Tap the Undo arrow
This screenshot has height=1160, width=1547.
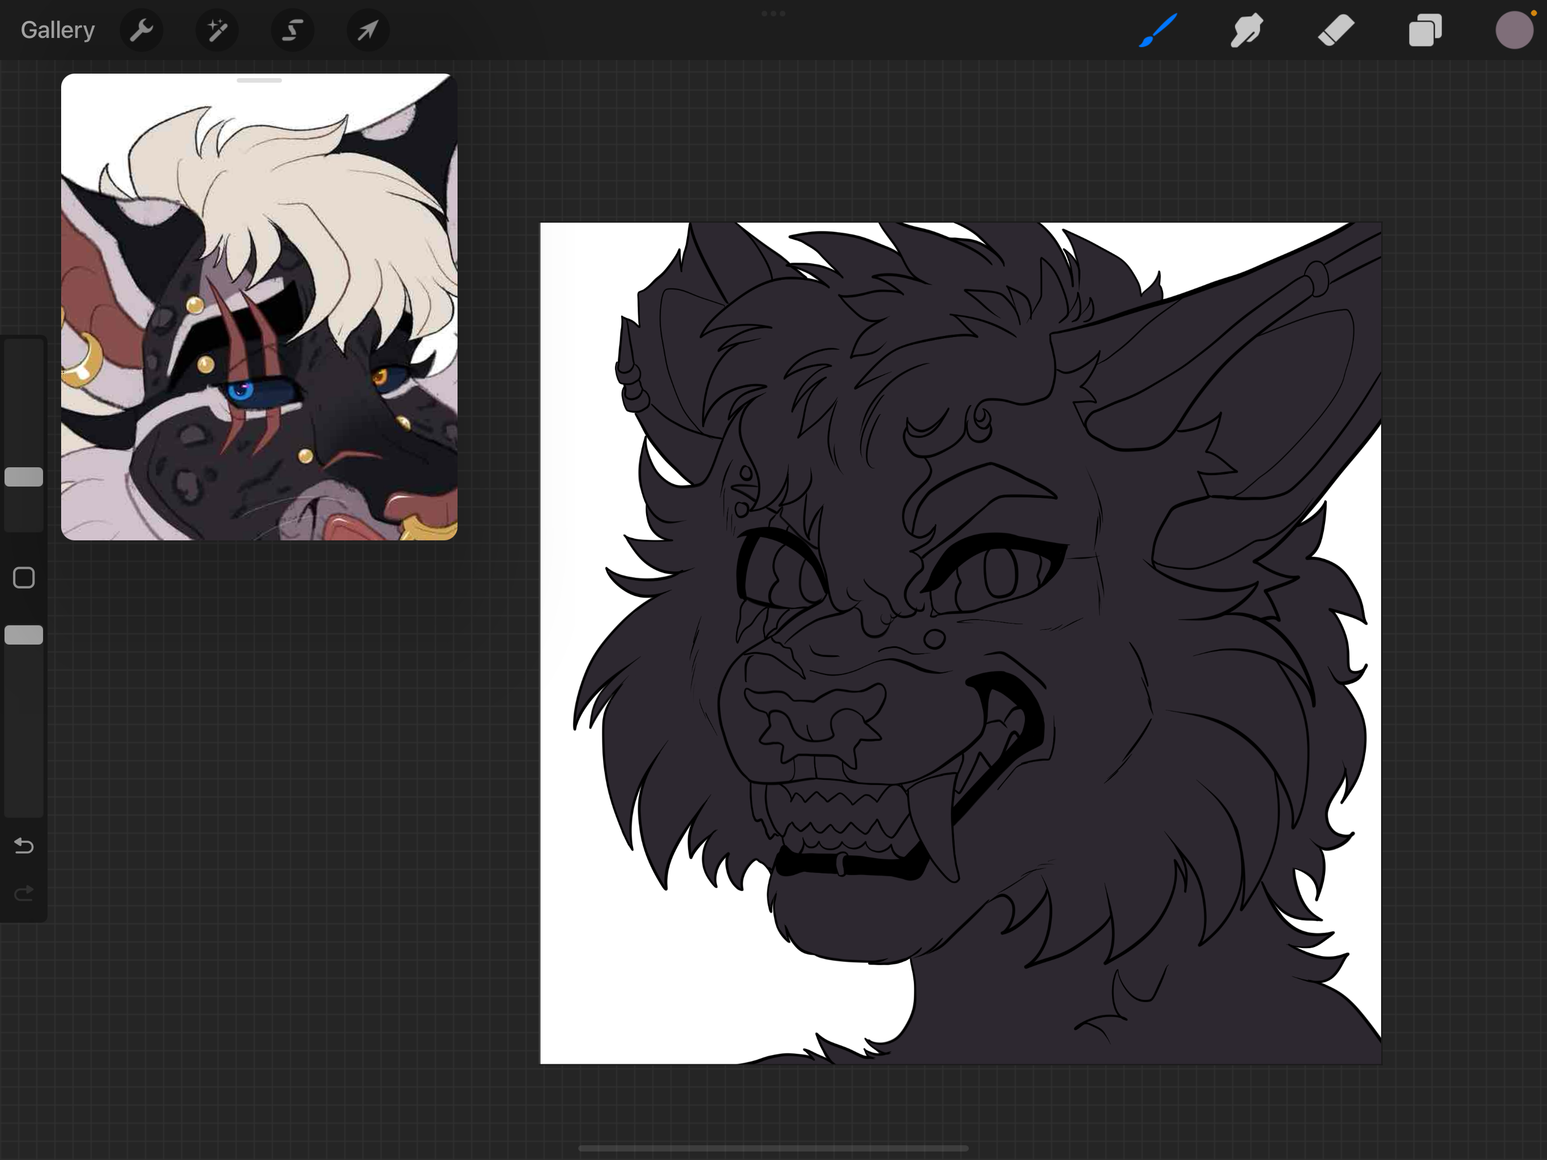tap(24, 846)
